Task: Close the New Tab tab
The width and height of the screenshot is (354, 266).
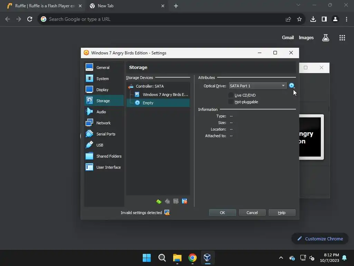Action: click(163, 6)
